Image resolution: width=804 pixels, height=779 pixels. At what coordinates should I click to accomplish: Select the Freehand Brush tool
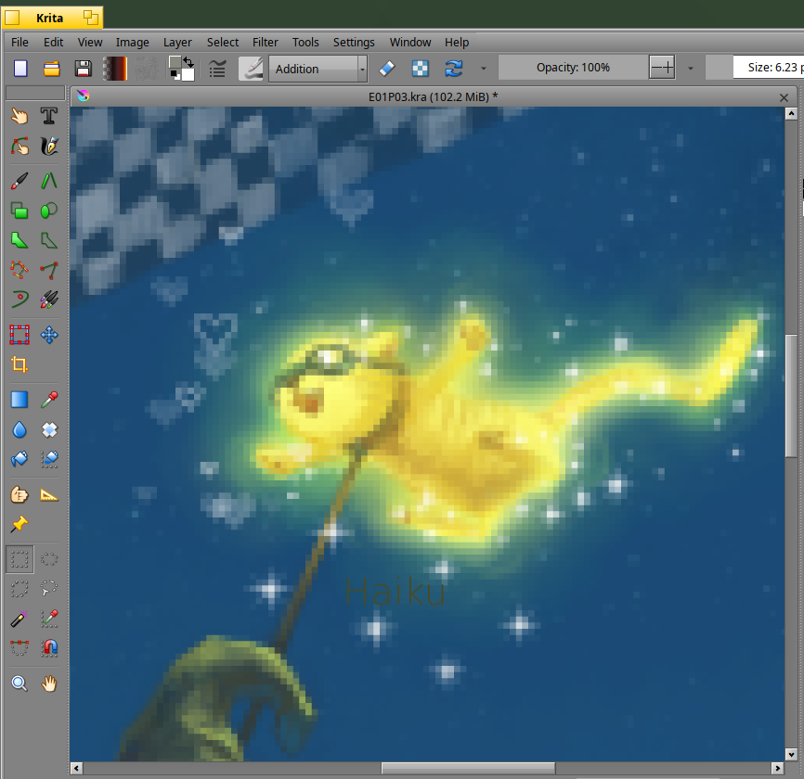[19, 181]
